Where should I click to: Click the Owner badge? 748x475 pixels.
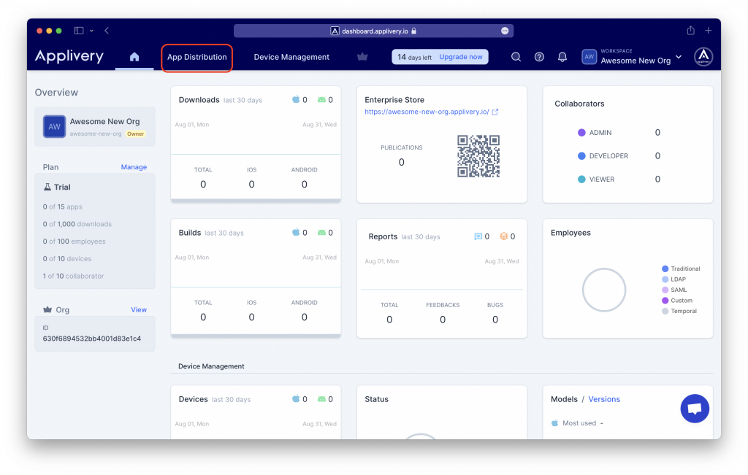(x=135, y=134)
